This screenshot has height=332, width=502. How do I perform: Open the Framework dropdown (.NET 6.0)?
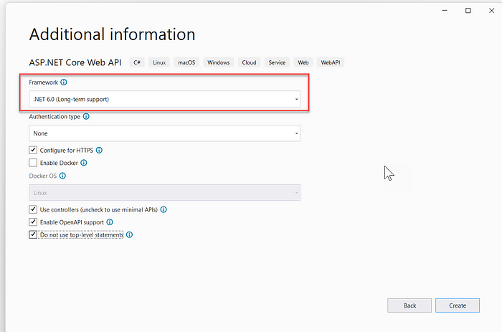point(164,99)
